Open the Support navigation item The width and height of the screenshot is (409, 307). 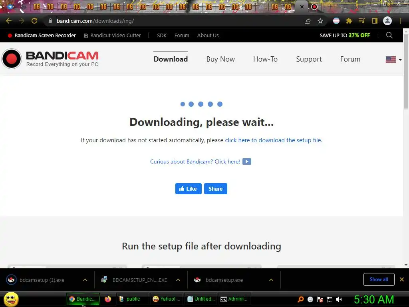pyautogui.click(x=309, y=59)
